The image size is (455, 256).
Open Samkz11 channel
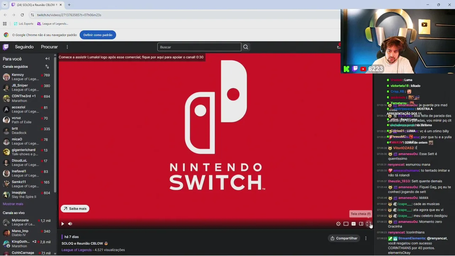pos(27,184)
